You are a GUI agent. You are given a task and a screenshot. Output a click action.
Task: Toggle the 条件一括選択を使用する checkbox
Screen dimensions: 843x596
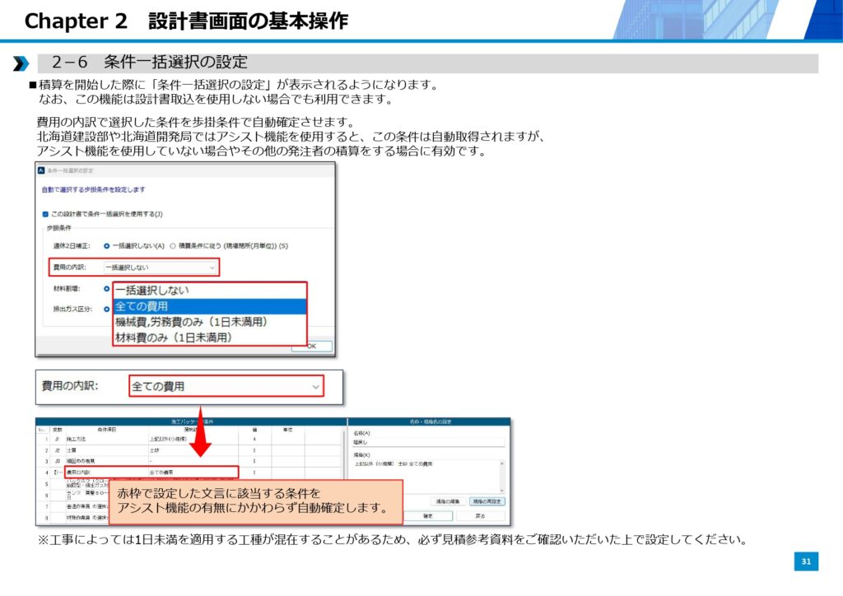tap(45, 214)
